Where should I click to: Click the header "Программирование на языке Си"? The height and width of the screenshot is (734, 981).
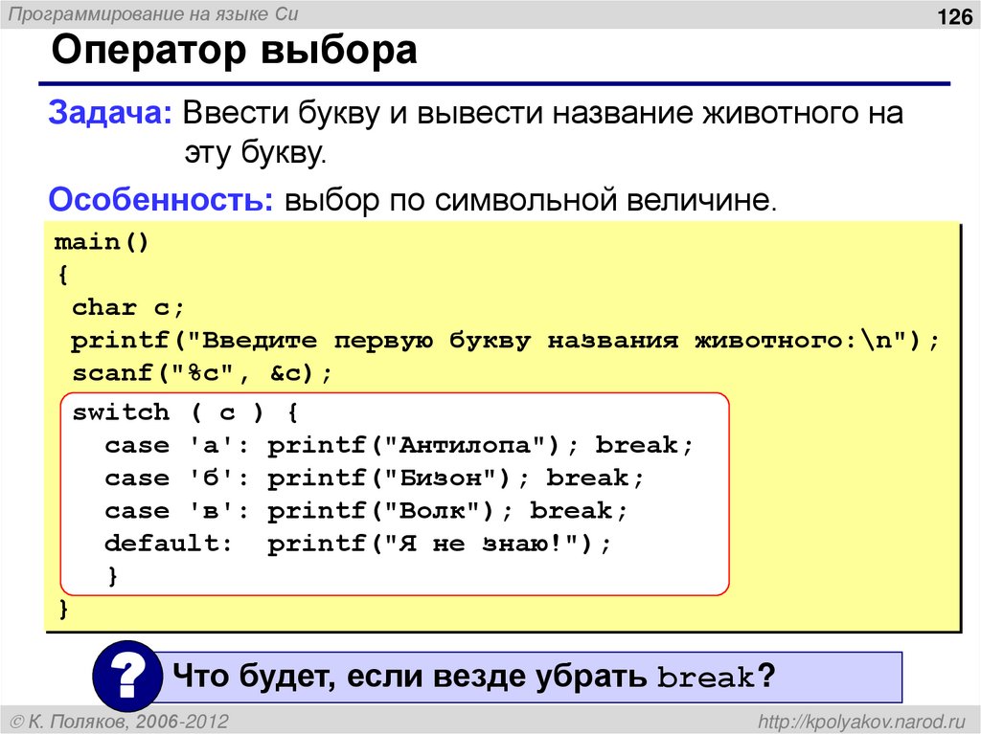point(153,13)
